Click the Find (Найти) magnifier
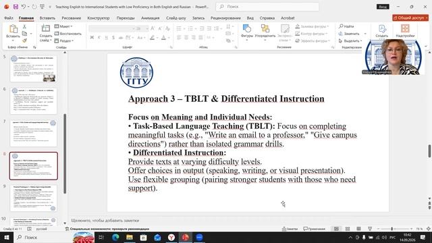432x243 pixels. (341, 26)
